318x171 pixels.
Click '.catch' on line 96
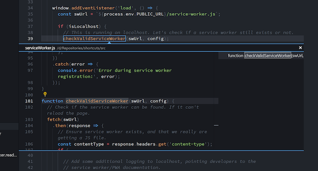[x=61, y=64]
